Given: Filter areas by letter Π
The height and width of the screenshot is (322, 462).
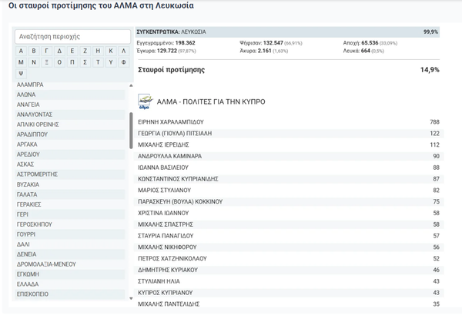Looking at the screenshot, I should (72, 62).
